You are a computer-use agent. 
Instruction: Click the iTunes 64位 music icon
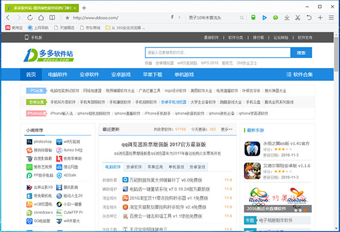59,150
